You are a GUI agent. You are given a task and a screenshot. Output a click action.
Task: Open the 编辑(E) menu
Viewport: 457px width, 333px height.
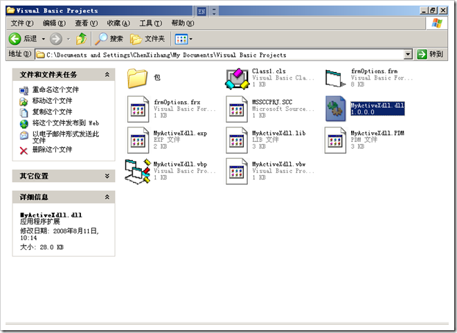pyautogui.click(x=54, y=23)
